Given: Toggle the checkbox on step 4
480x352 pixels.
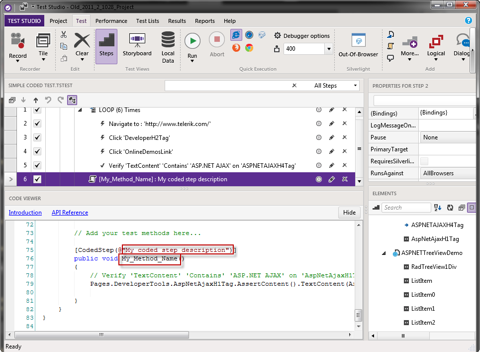Looking at the screenshot, I should point(37,151).
